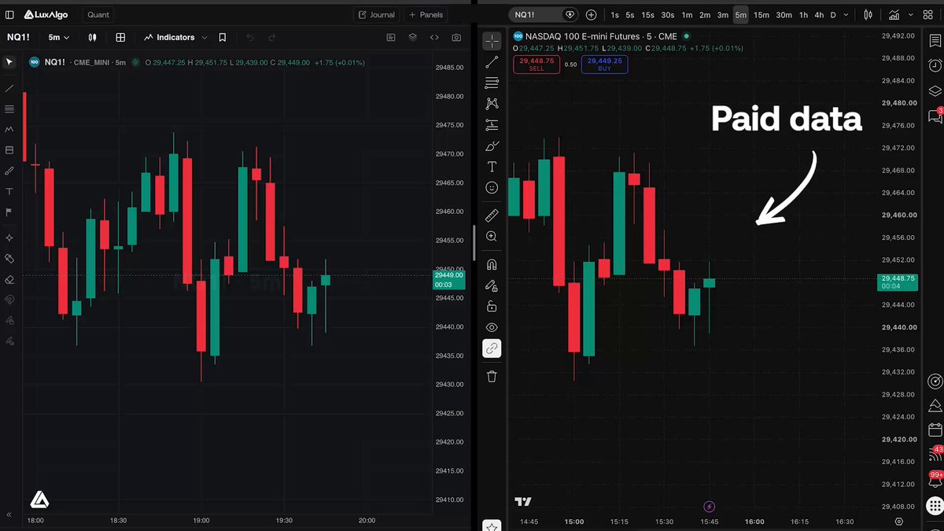
Task: Select the text tool in LuxAlgo sidebar
Action: point(9,191)
